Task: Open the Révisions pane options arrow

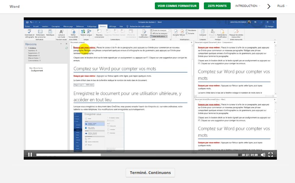Action: point(61,44)
